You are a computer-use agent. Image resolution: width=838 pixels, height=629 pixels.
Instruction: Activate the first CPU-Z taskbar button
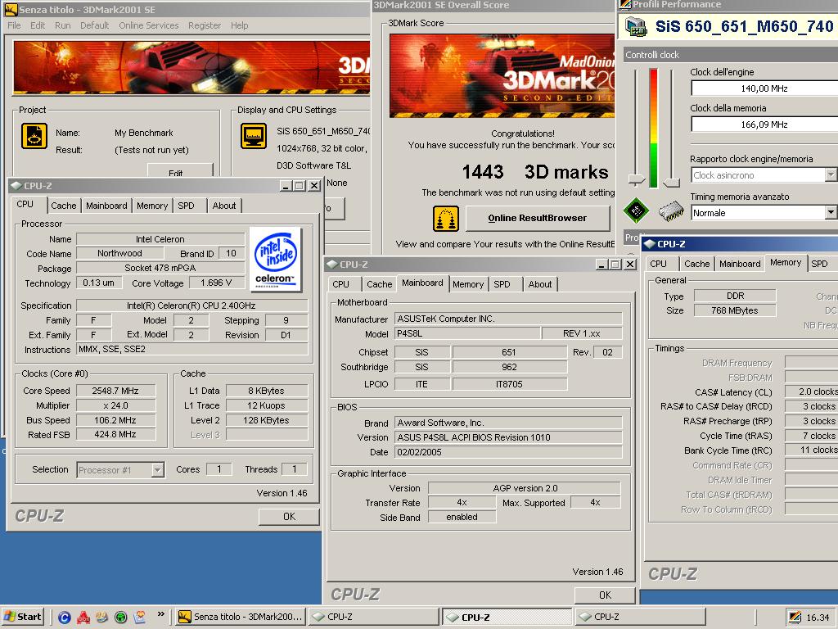(374, 617)
